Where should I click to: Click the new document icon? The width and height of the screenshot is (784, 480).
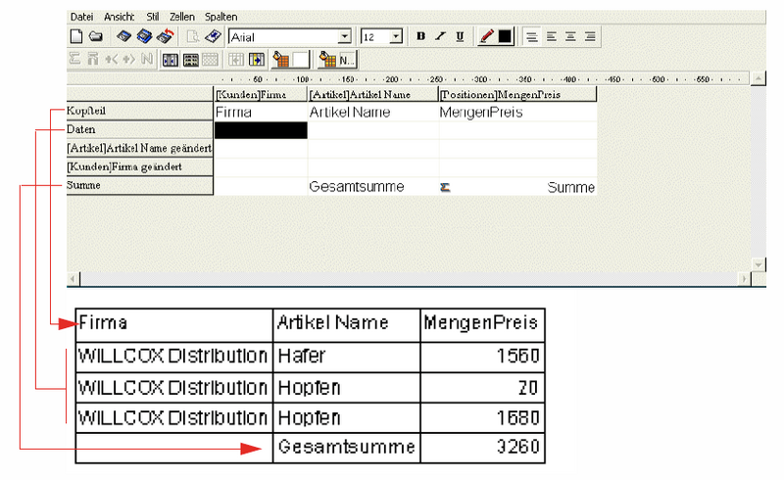point(75,36)
